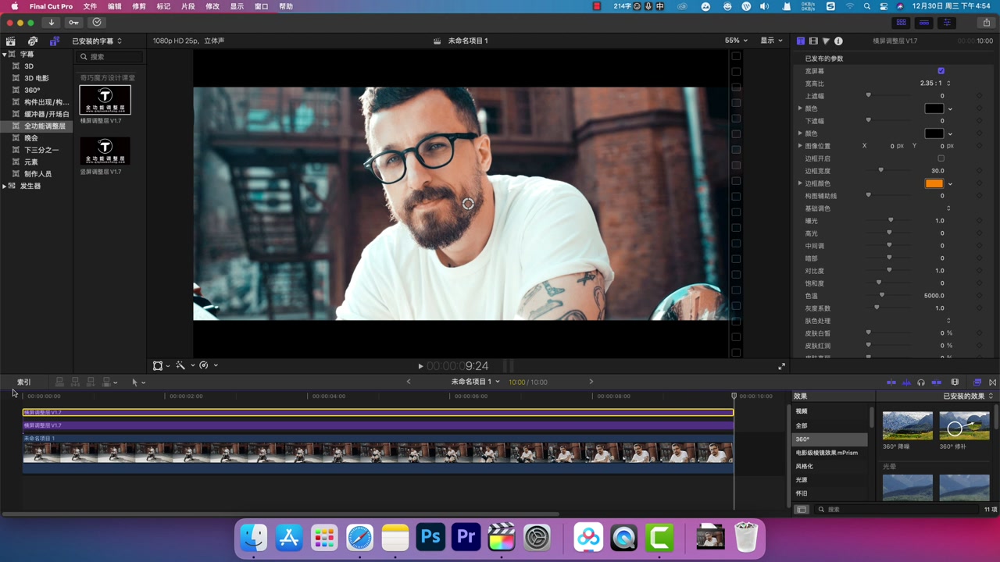Open the magic wand enhancement menu

tap(184, 365)
